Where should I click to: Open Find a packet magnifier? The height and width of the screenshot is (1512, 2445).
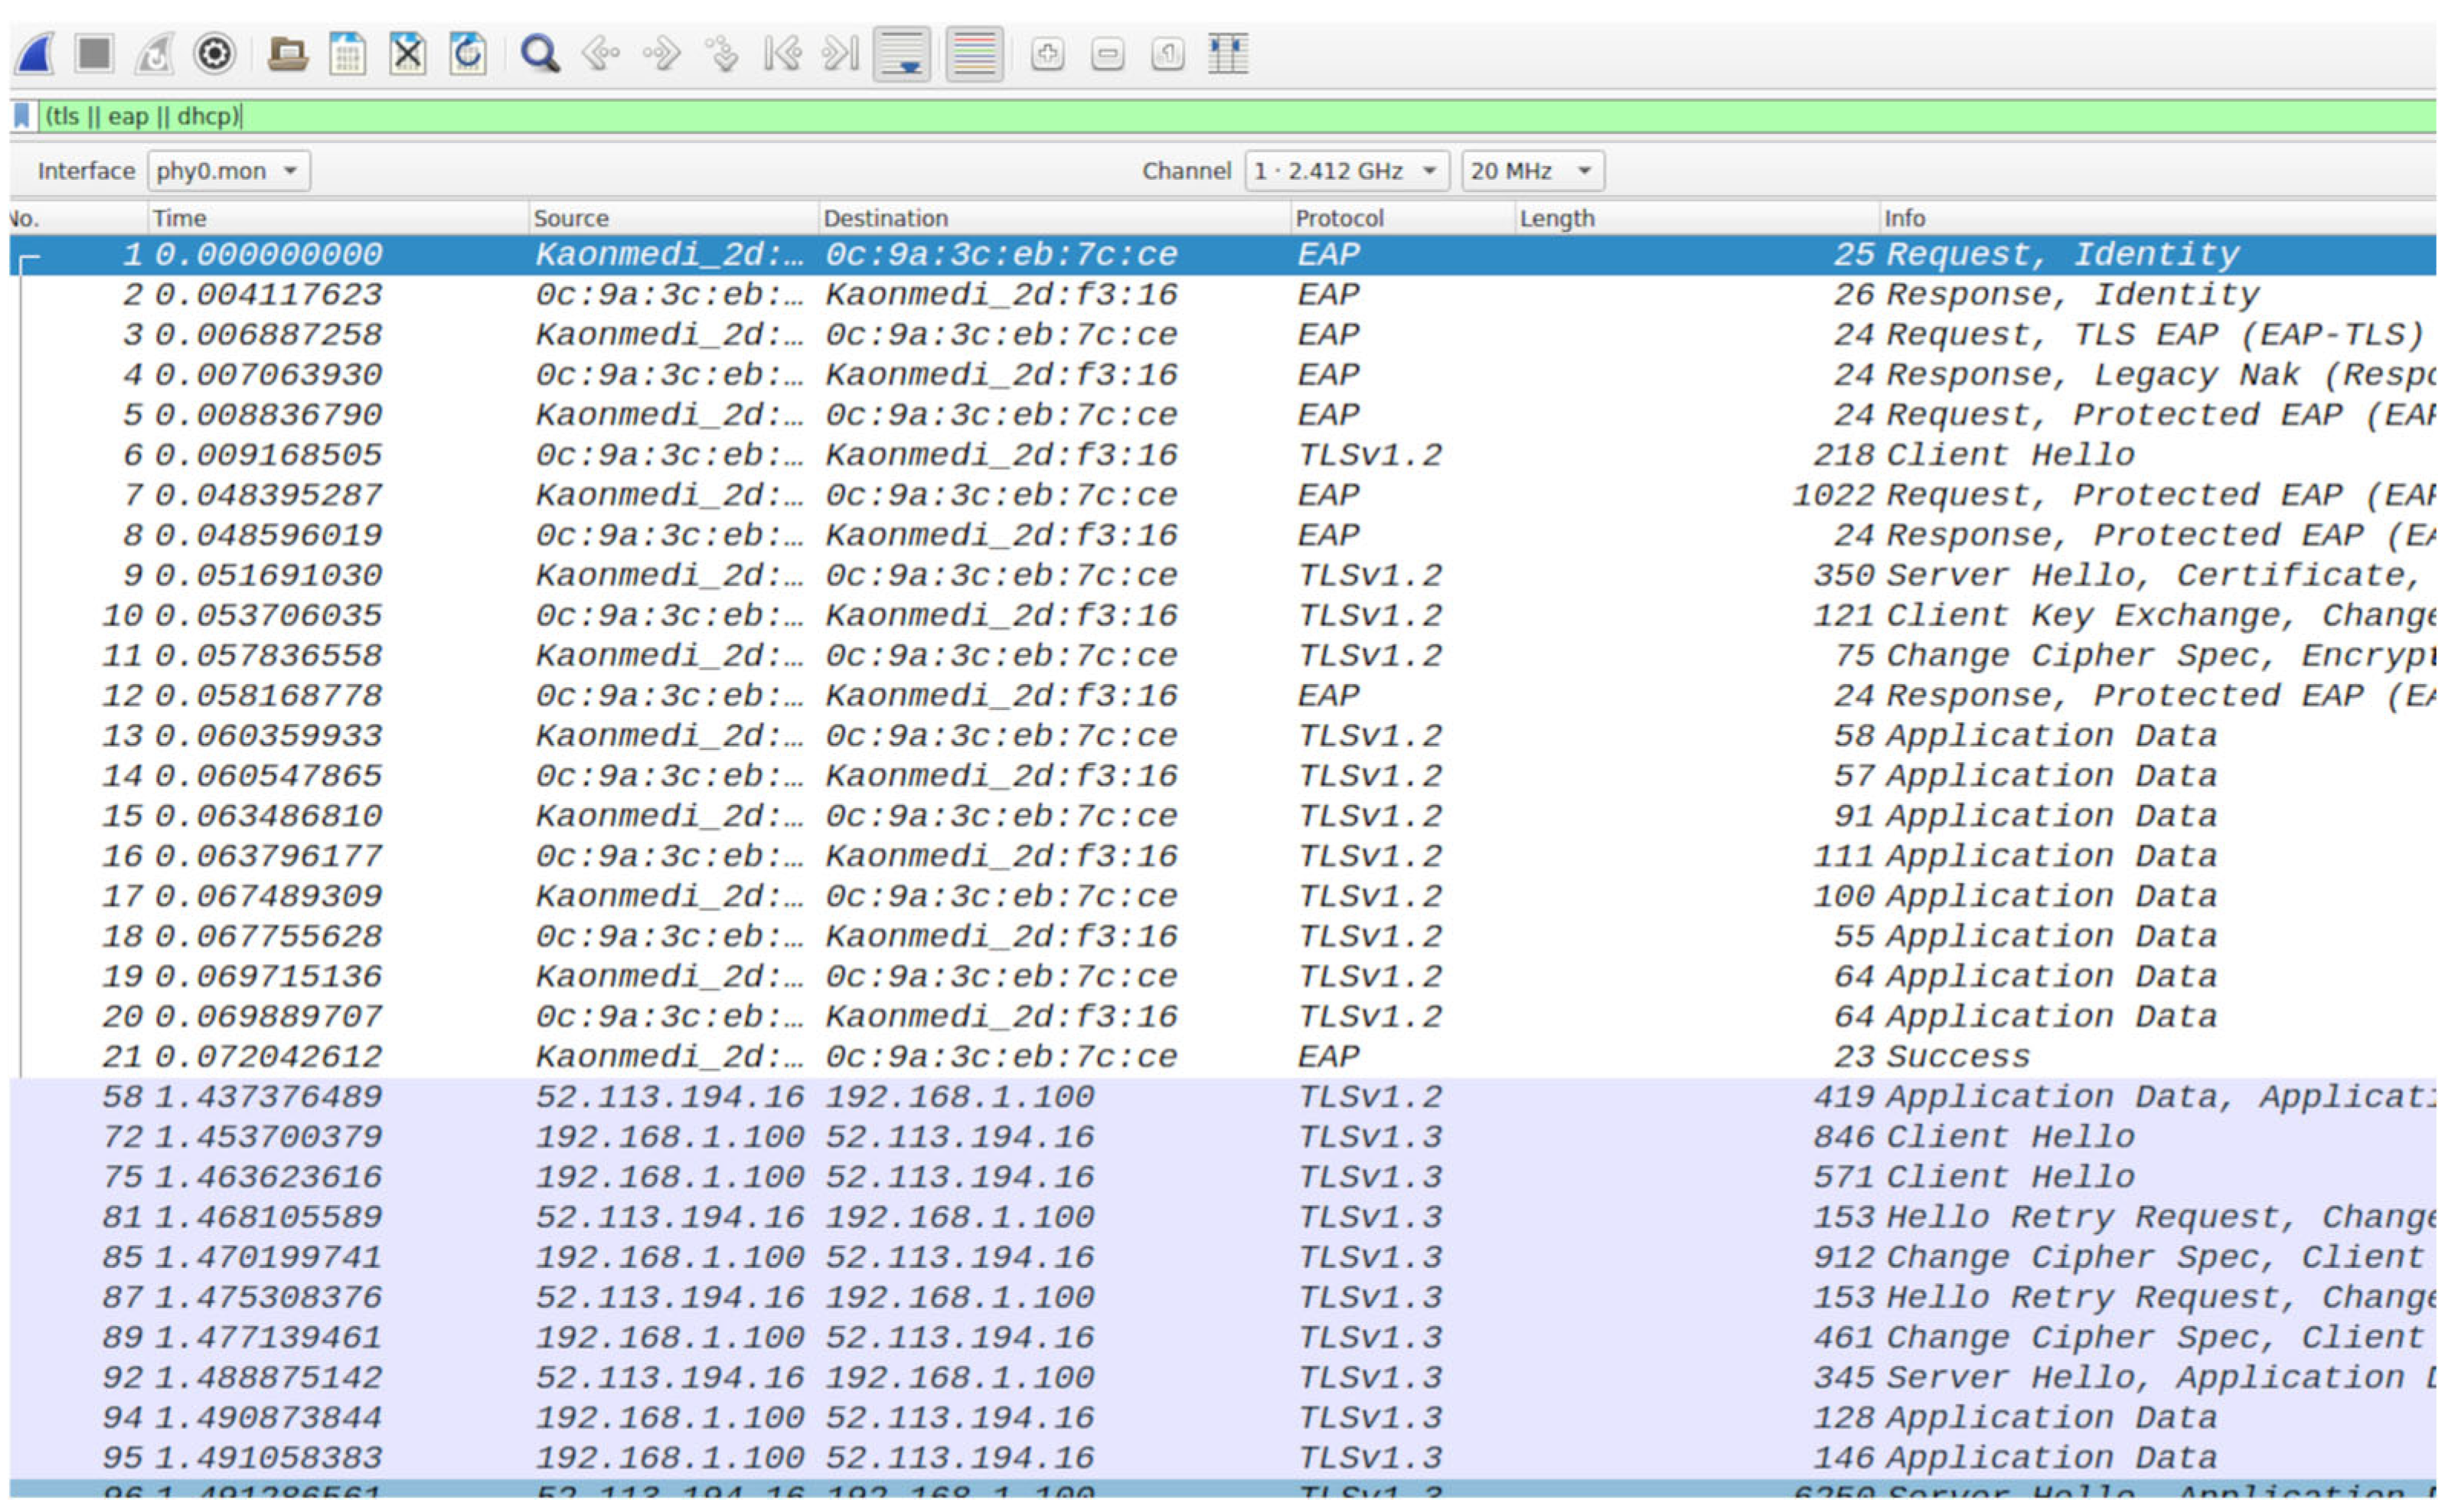click(540, 54)
